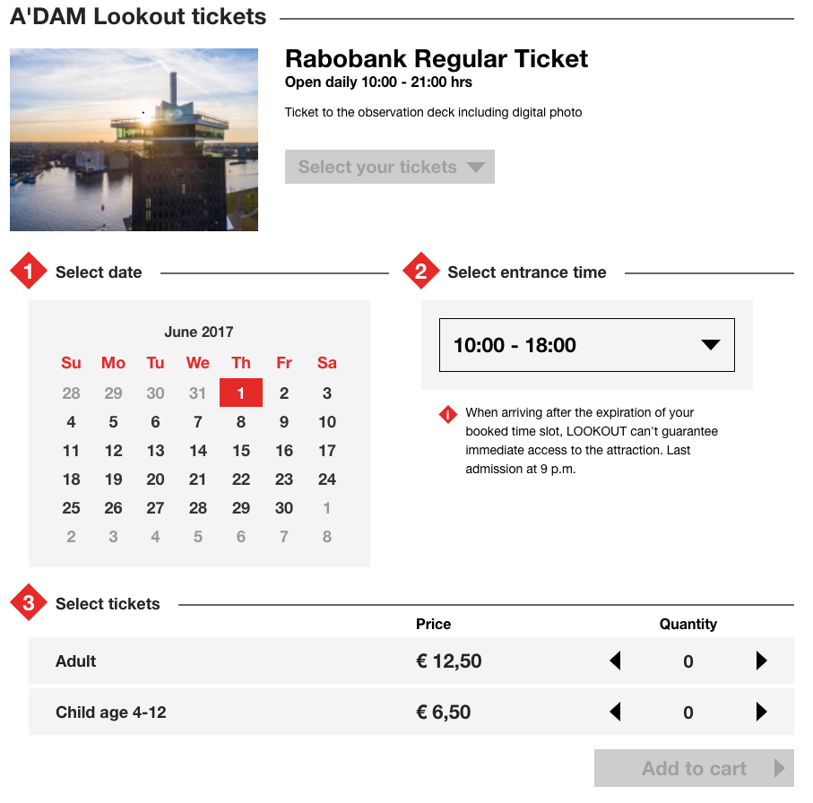Click the Add to cart button
The width and height of the screenshot is (813, 803).
pos(694,769)
